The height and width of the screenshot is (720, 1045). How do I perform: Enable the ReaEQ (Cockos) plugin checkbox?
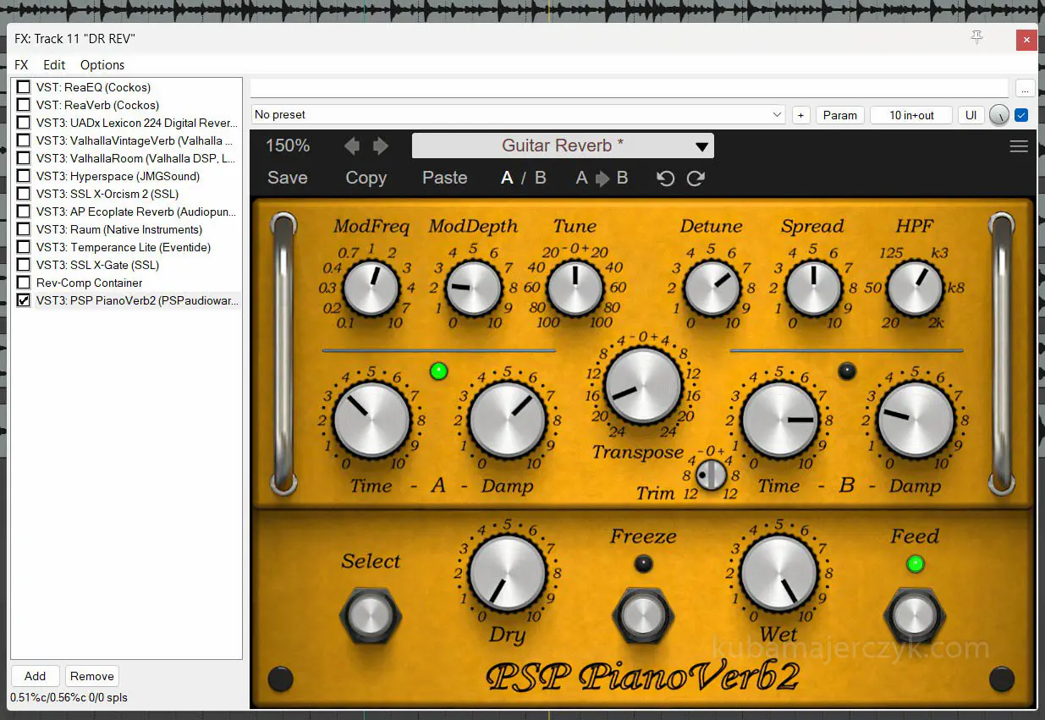(24, 87)
